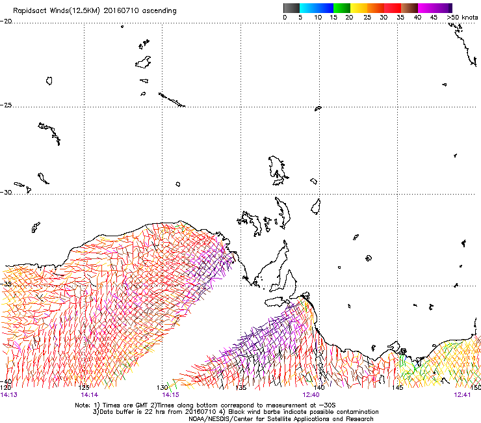The height and width of the screenshot is (423, 481).
Task: Select the '135' longitude label
Action: pos(240,388)
